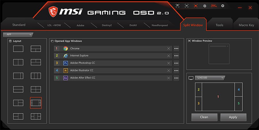The width and height of the screenshot is (259, 130).
Task: Open more options for Adobe Photoshop CC
Action: coord(176,63)
